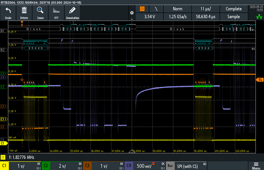The width and height of the screenshot is (264, 170).
Task: Open the toolbar settings gear
Action: pyautogui.click(x=132, y=13)
